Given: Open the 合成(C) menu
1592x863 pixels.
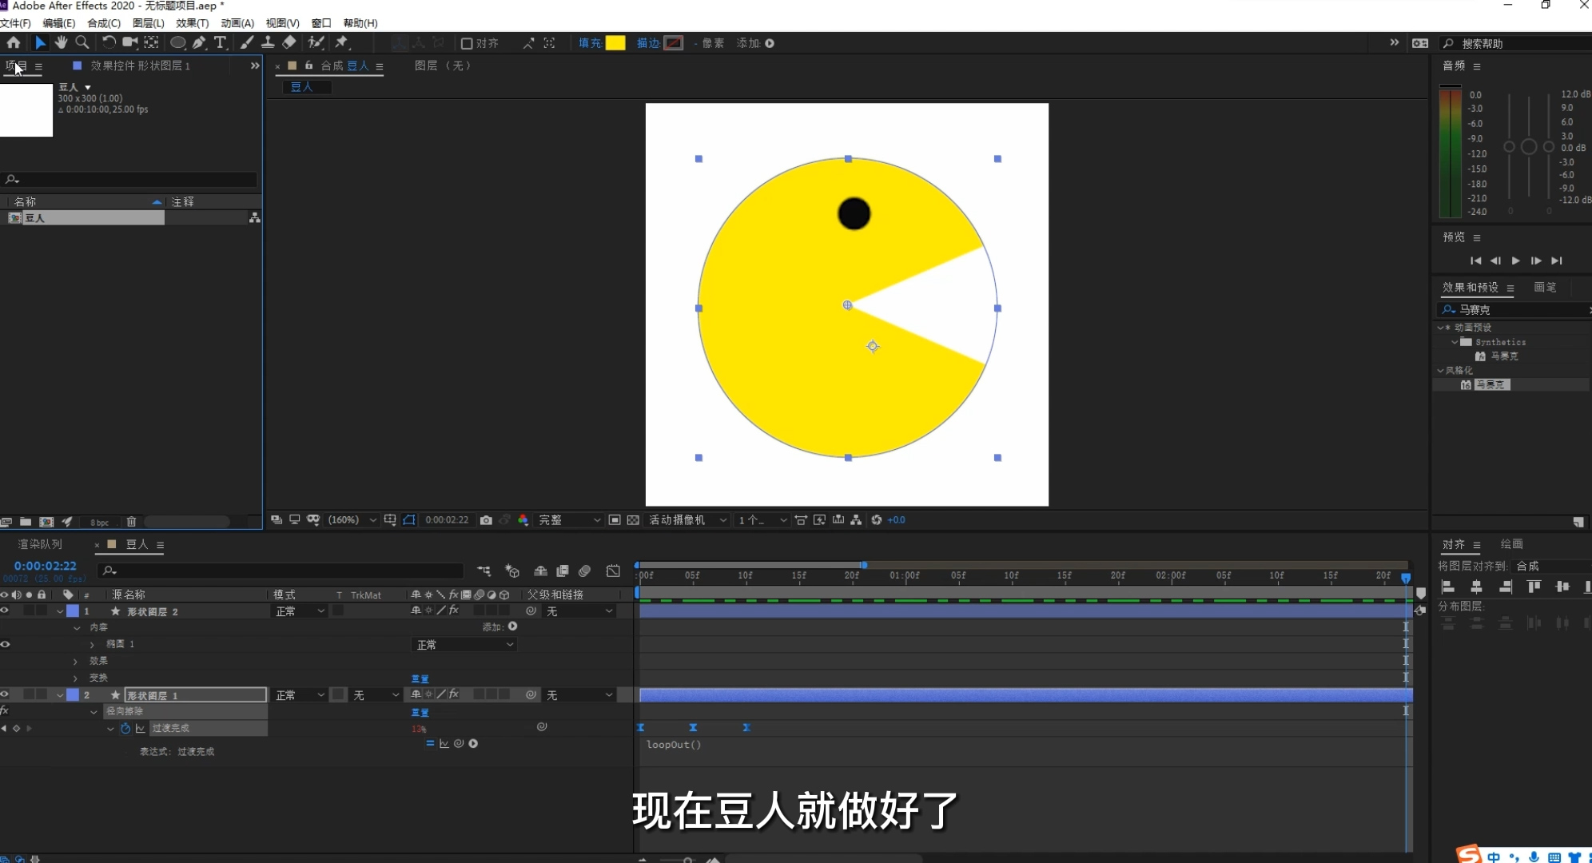Looking at the screenshot, I should click(104, 23).
